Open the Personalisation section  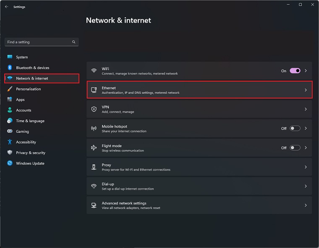pyautogui.click(x=29, y=89)
